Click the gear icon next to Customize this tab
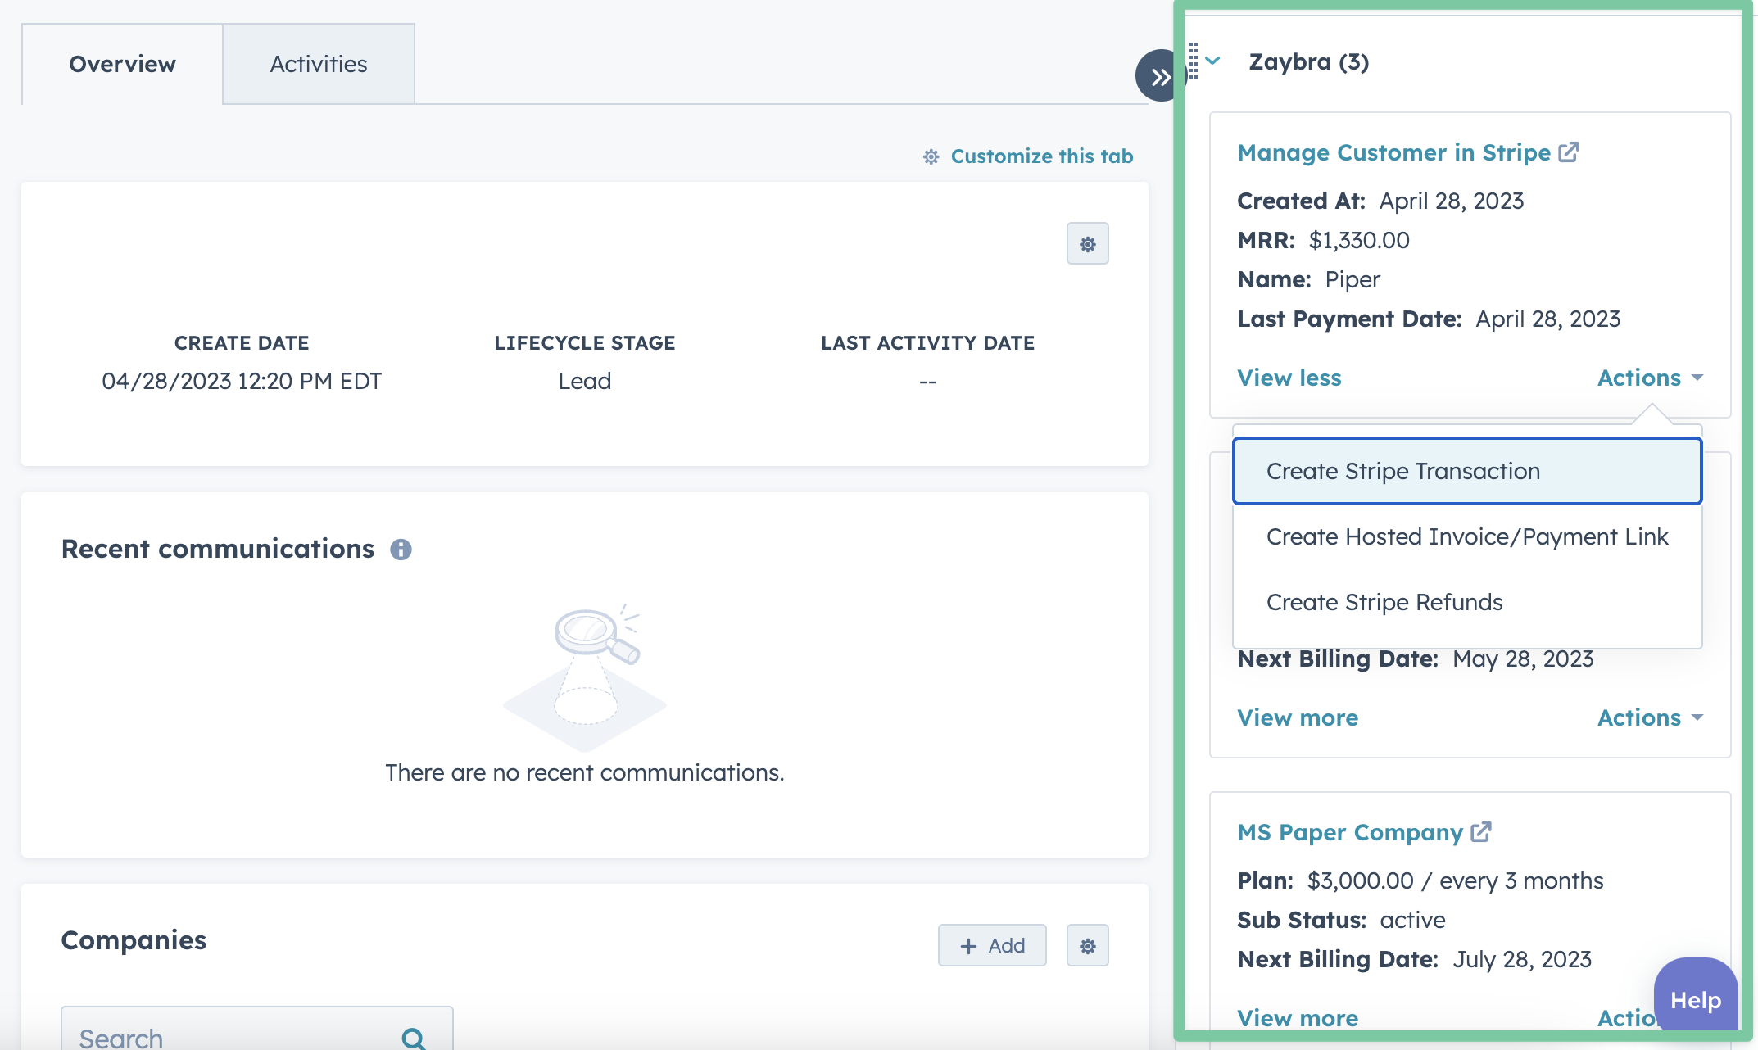 click(x=931, y=156)
